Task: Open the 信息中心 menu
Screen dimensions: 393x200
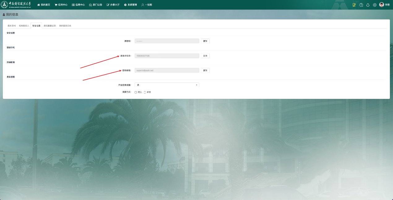Action: (78, 5)
